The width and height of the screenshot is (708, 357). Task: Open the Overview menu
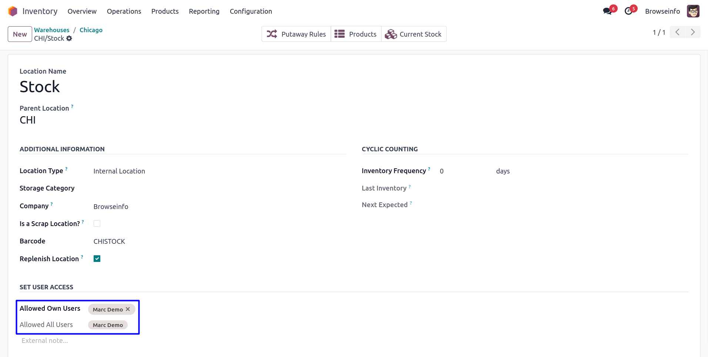82,11
